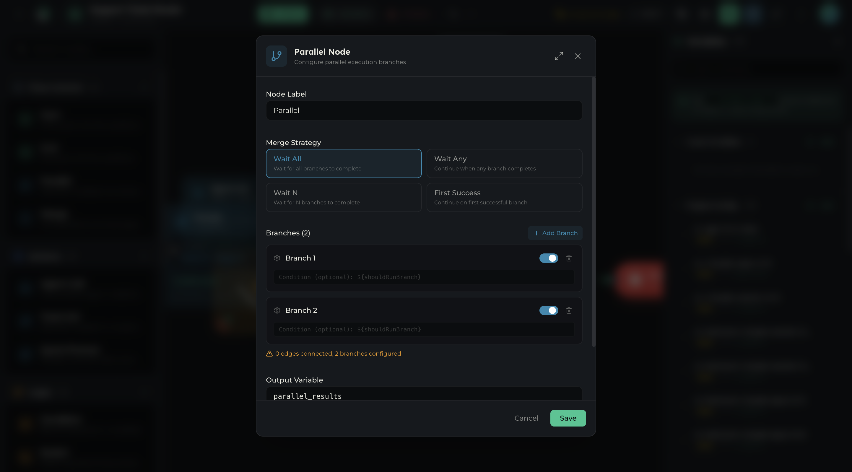The height and width of the screenshot is (472, 852).
Task: Delete Branch 2 with trash icon
Action: click(569, 310)
